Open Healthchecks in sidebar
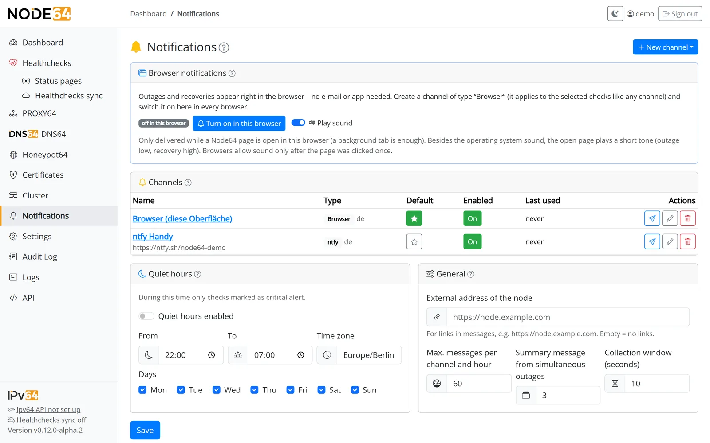 coord(59,63)
